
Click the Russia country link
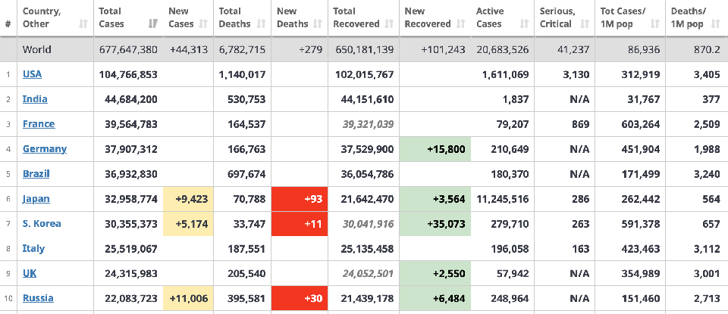(38, 298)
